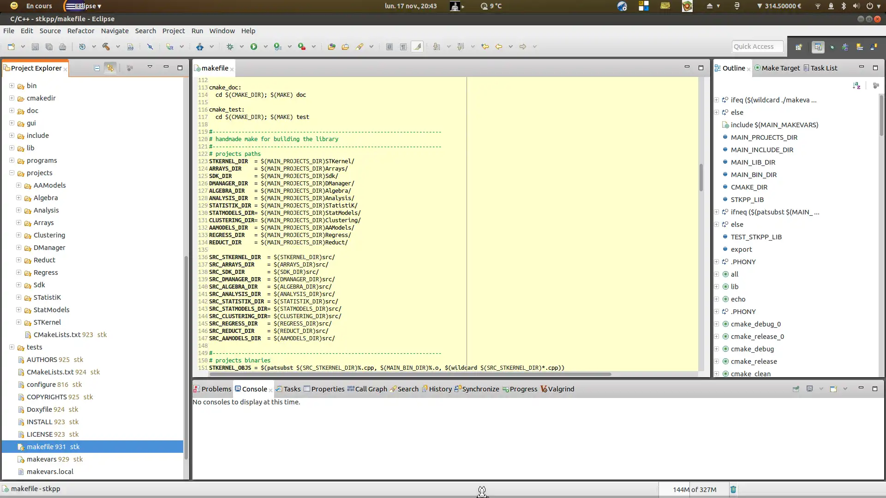886x498 pixels.
Task: Click cmake_debug target in outline
Action: pos(752,349)
